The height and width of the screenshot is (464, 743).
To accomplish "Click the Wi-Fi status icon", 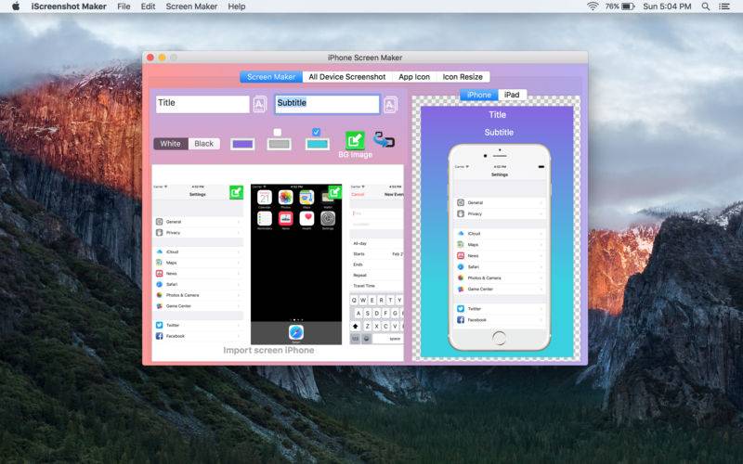I will pyautogui.click(x=593, y=6).
